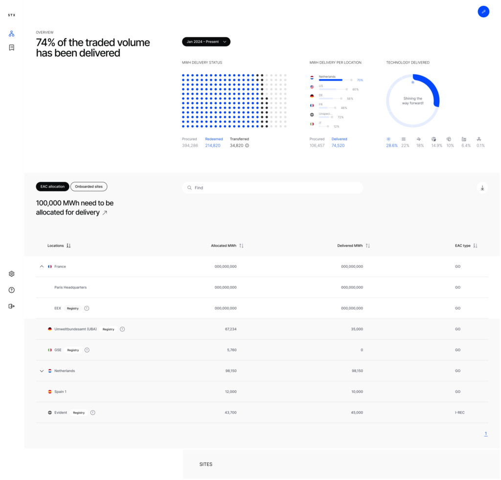Click the info icon beside Transferred 34,820
This screenshot has height=480, width=501.
click(x=247, y=146)
